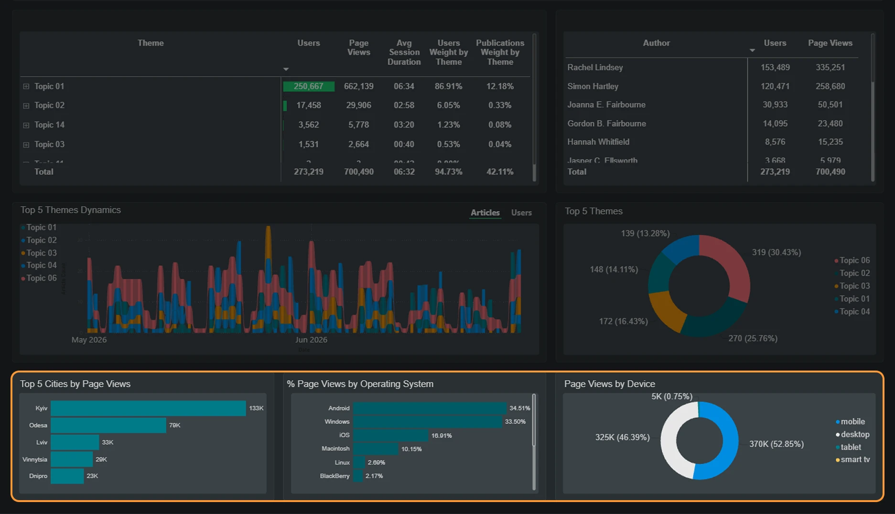Screen dimensions: 895x514
Task: Click the Kyiv bar in cities chart
Action: click(x=148, y=408)
